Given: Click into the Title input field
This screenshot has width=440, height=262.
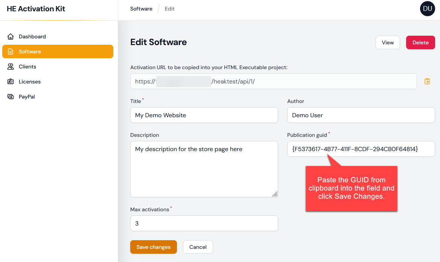Looking at the screenshot, I should tap(204, 115).
